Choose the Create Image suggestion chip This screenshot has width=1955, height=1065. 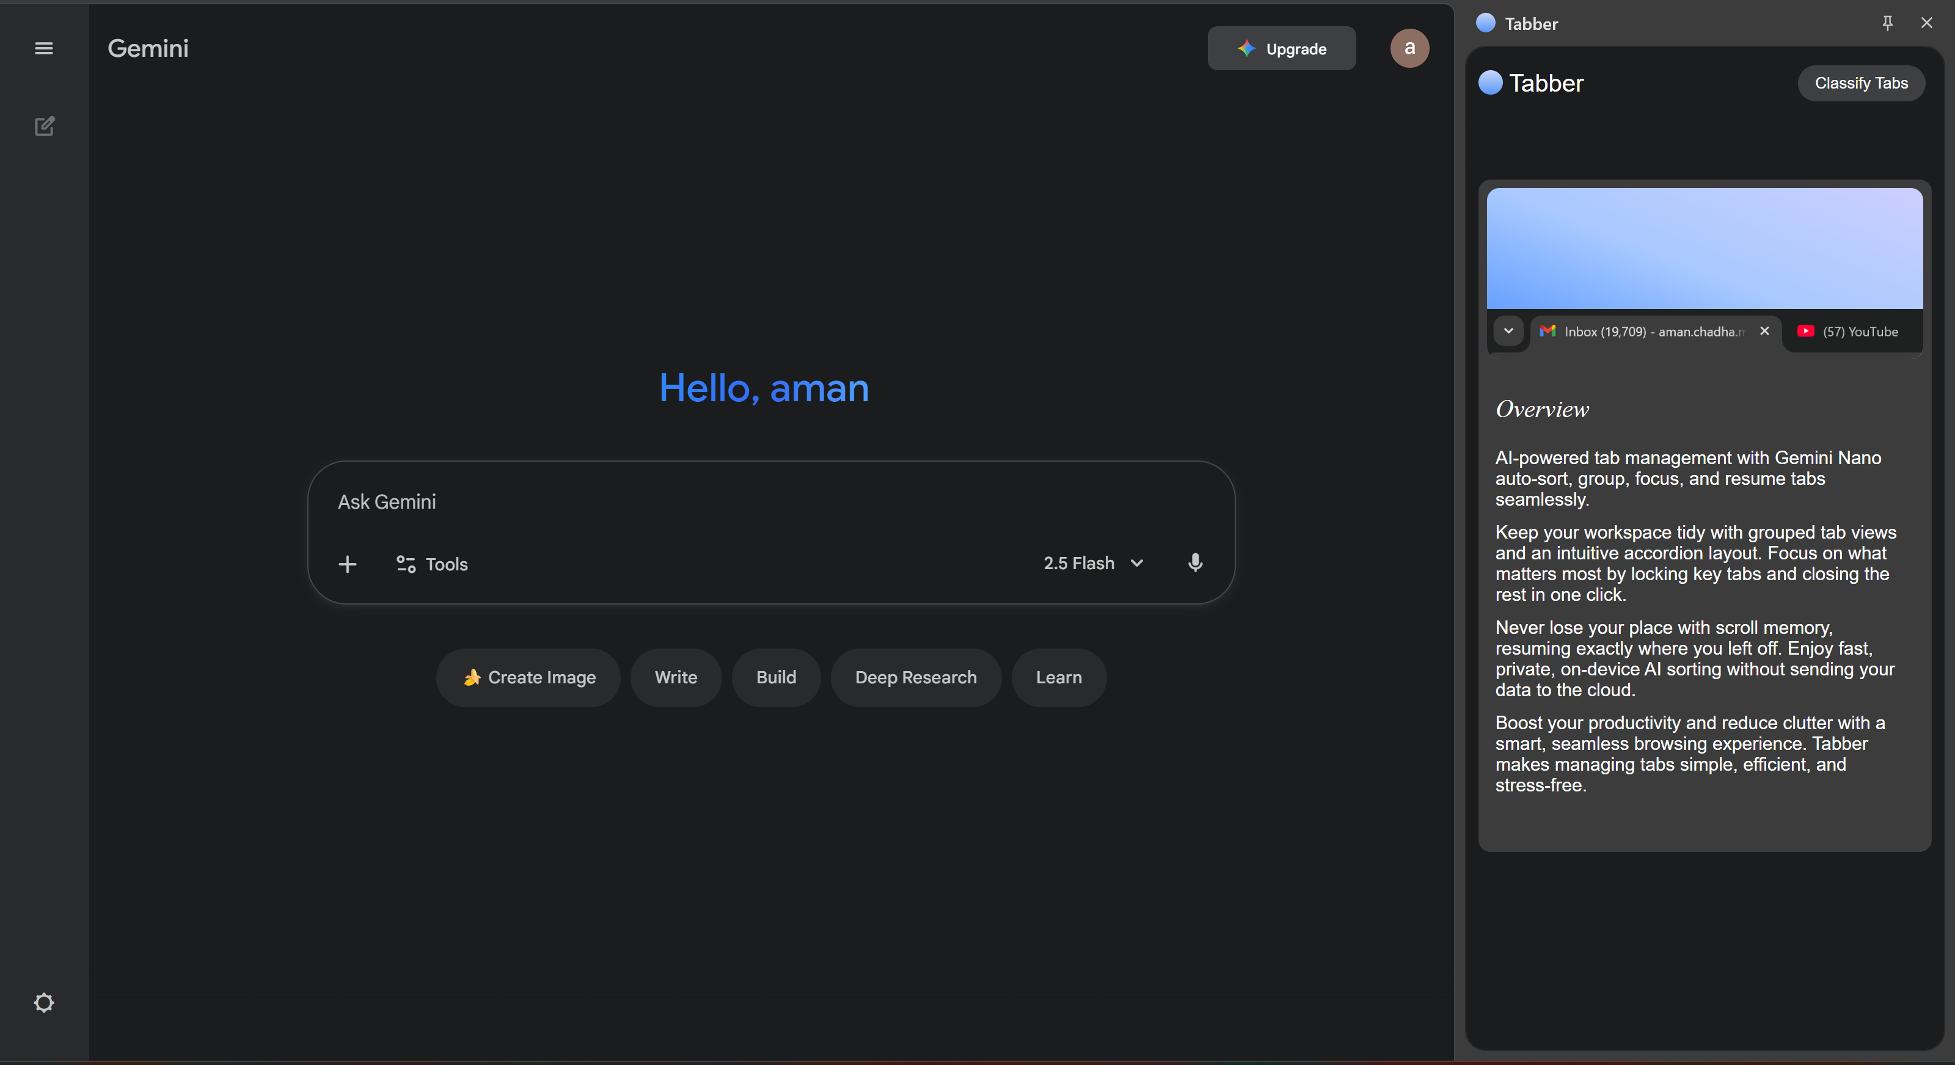[x=528, y=677]
